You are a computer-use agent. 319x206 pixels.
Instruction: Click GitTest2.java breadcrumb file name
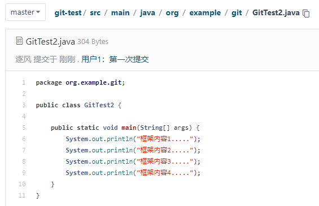coord(276,13)
